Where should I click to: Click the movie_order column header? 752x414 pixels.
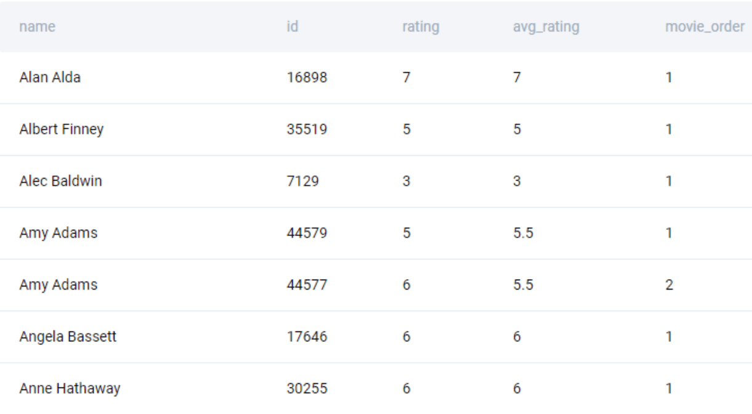click(705, 27)
